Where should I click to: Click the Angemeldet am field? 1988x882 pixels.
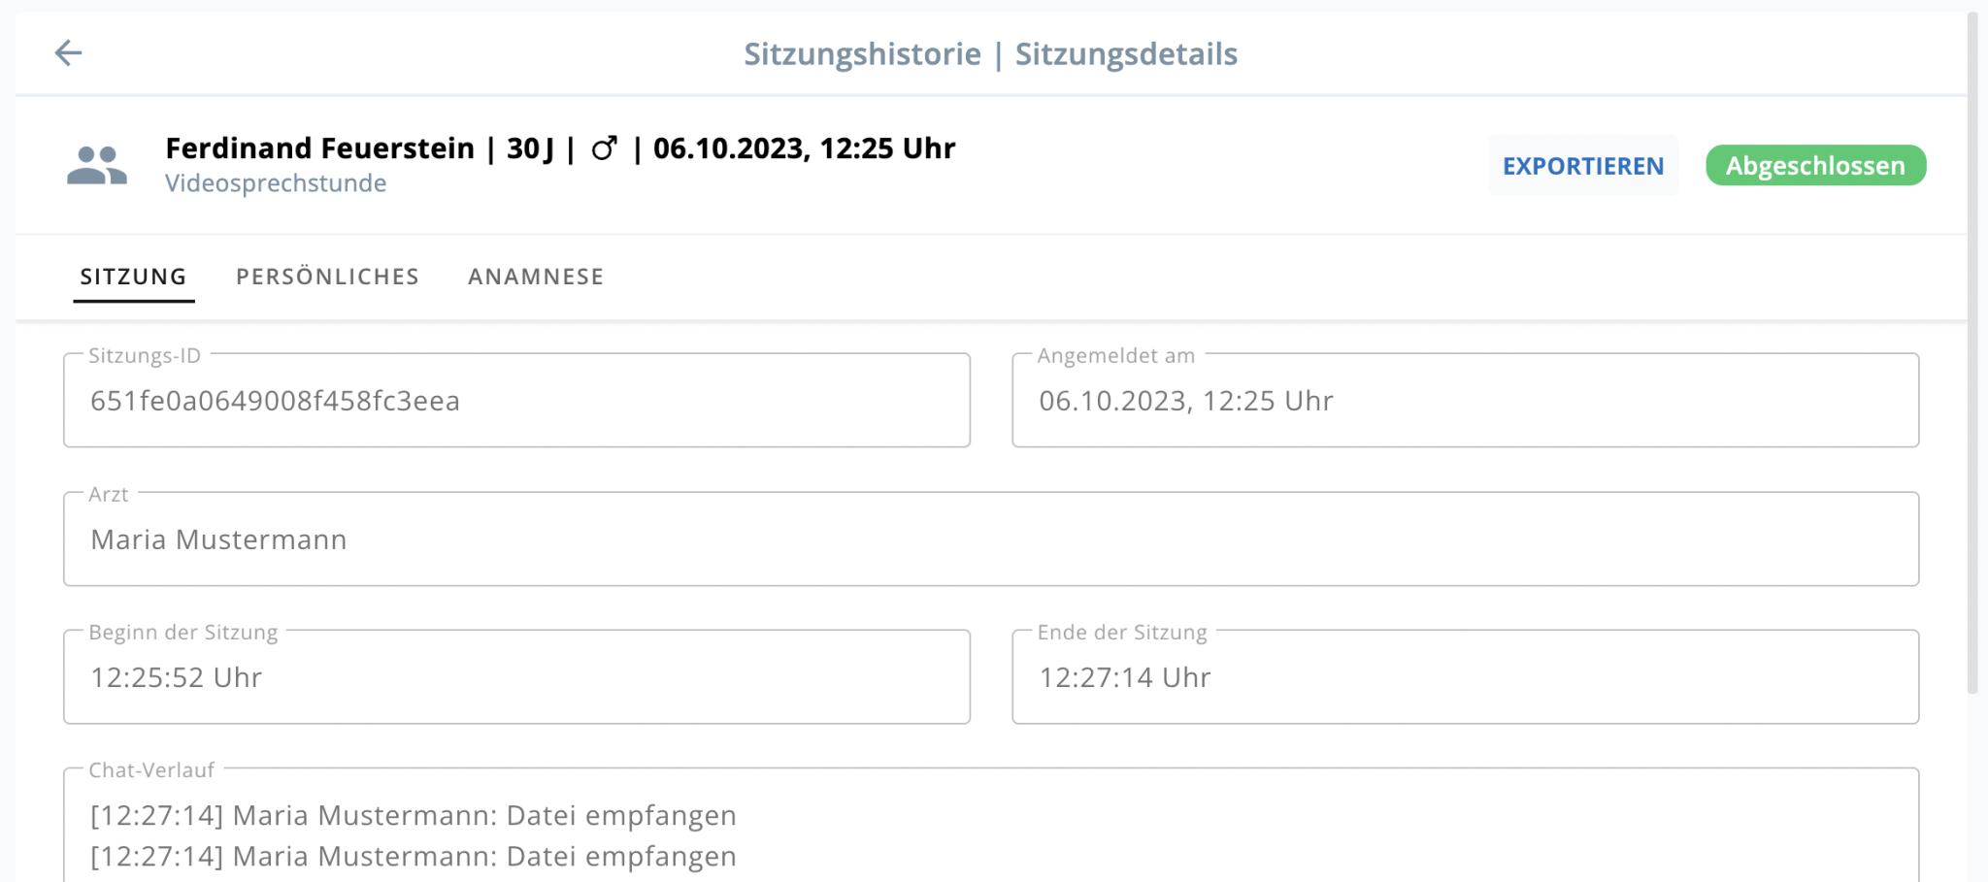[1466, 400]
